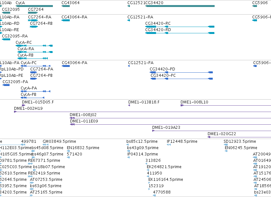Select transcript CG43064-RA

click(75, 17)
